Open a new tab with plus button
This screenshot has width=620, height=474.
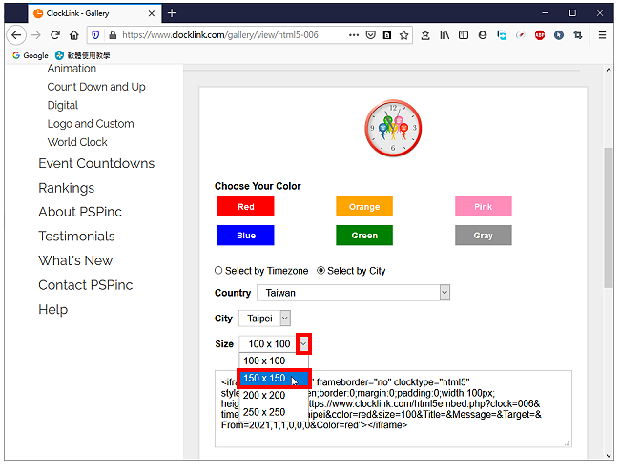click(172, 13)
